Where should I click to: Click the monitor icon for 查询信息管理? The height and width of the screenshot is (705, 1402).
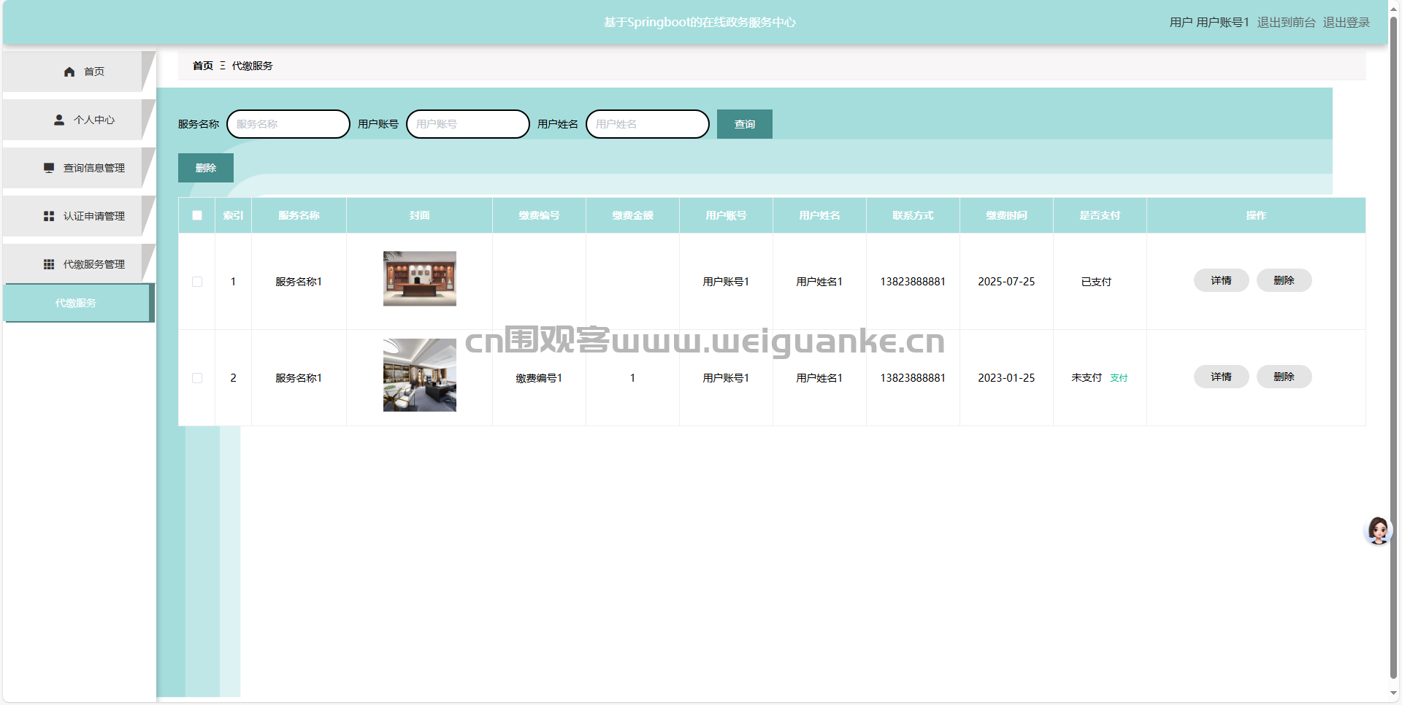(x=49, y=168)
